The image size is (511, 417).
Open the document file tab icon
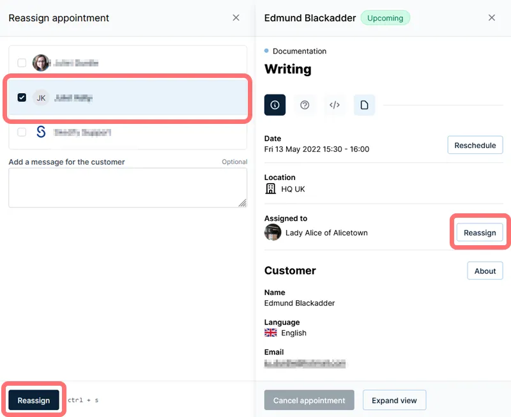(x=364, y=105)
